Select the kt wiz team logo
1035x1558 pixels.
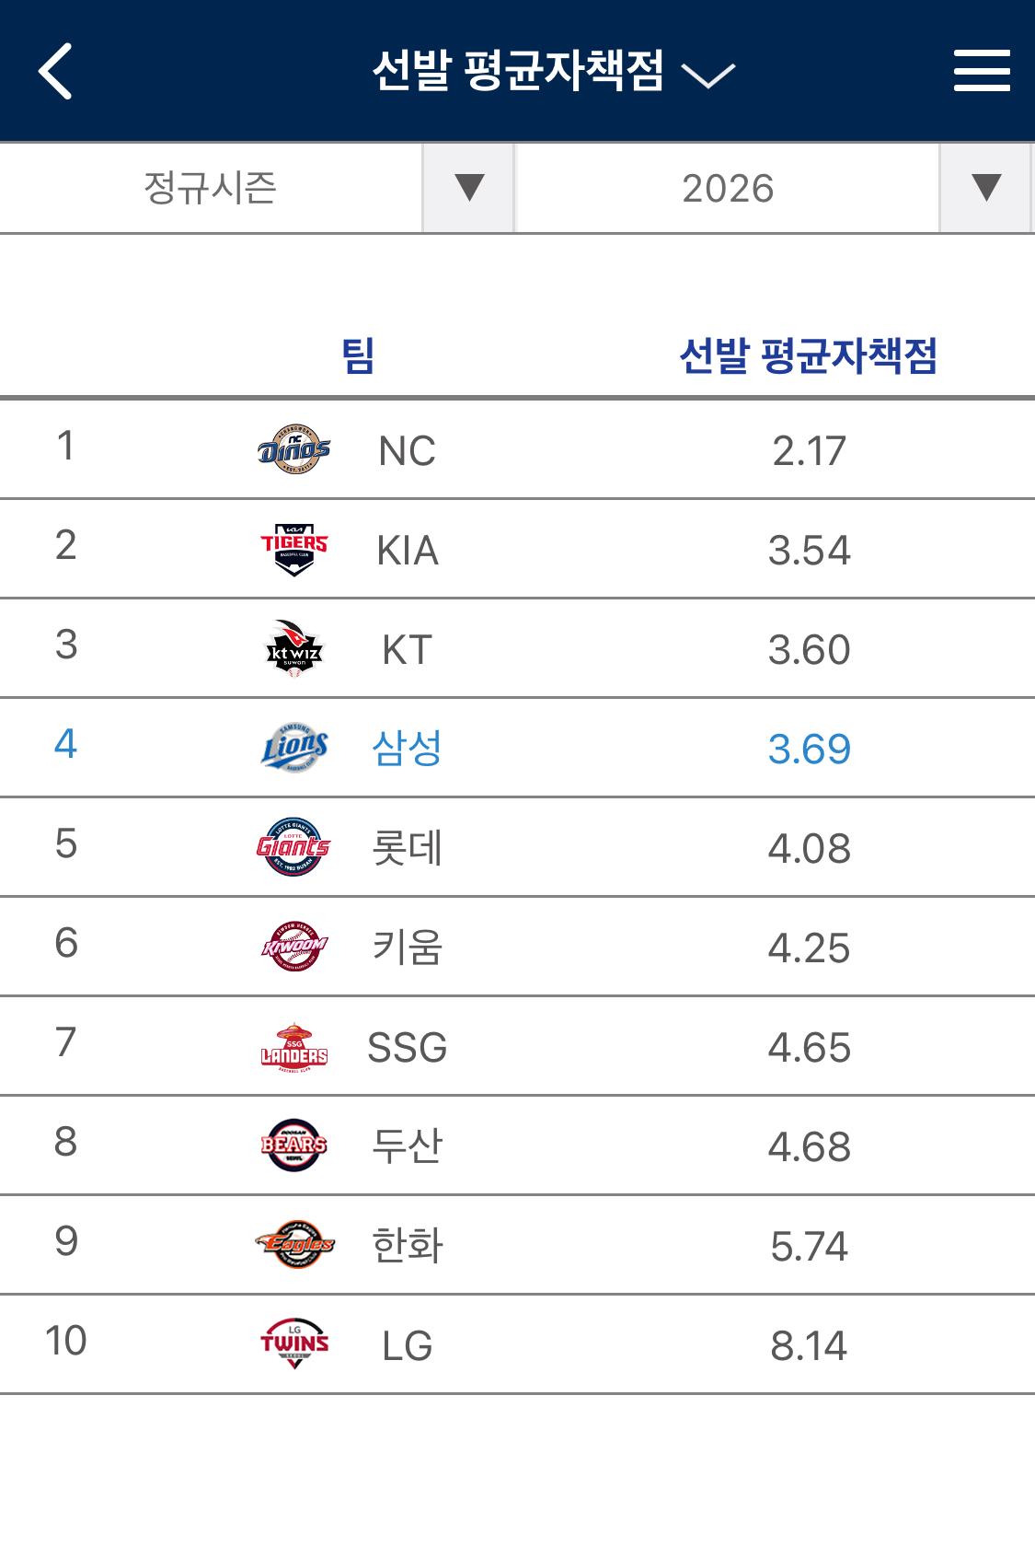coord(293,648)
